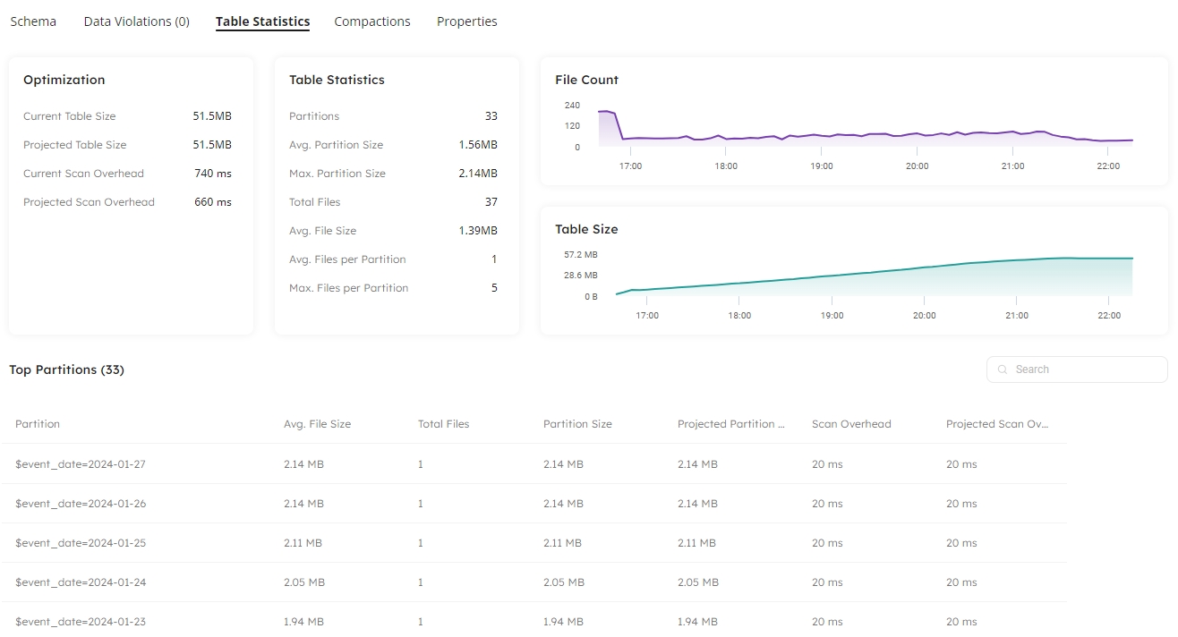Go to the Compactions tab
Screen dimensions: 1178x637
371,21
